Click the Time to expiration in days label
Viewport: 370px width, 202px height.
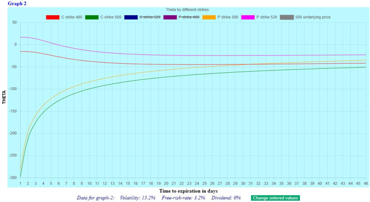pyautogui.click(x=188, y=191)
